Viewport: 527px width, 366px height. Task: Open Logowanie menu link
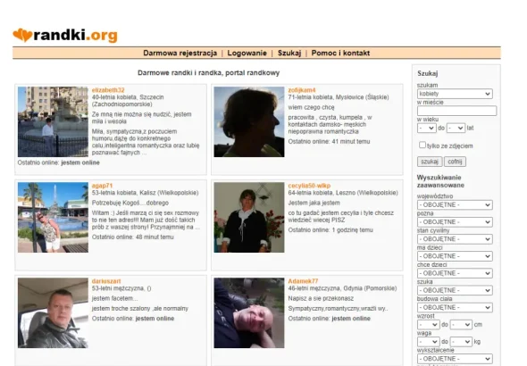point(247,53)
